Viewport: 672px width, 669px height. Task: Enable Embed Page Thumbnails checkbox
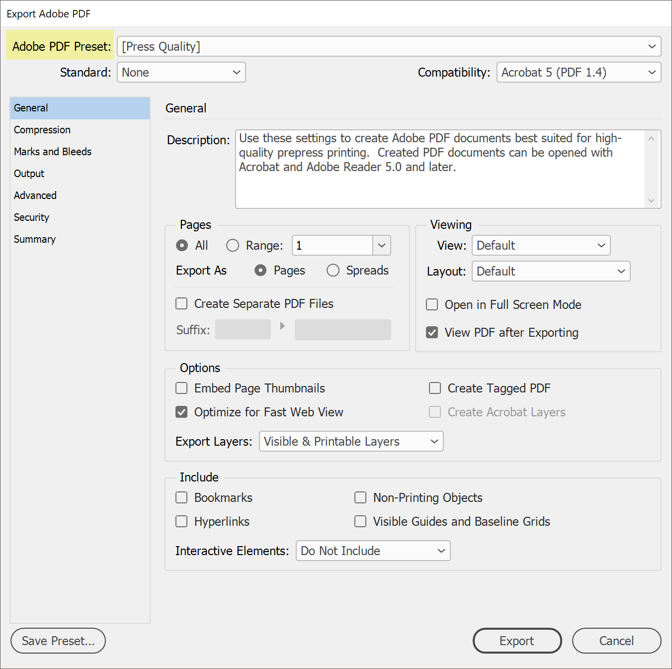point(181,388)
